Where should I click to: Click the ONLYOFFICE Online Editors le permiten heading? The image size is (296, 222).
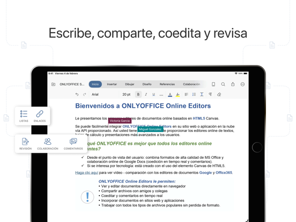click(x=137, y=181)
